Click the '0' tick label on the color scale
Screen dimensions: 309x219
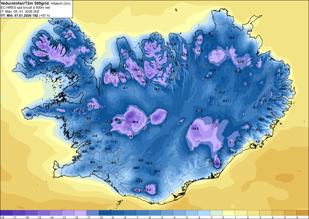223,217
